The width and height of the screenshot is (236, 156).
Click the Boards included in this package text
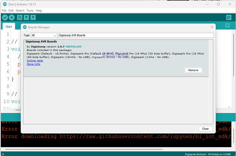pos(49,50)
